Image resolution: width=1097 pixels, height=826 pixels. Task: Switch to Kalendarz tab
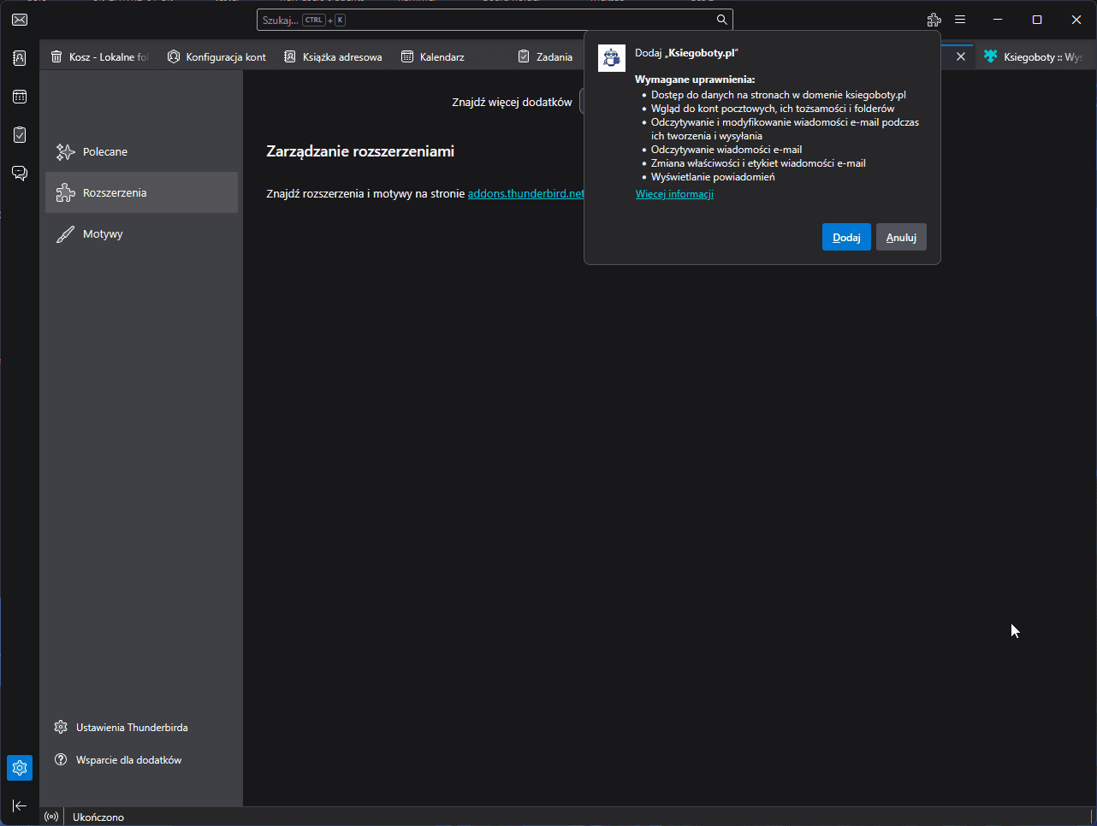click(450, 56)
